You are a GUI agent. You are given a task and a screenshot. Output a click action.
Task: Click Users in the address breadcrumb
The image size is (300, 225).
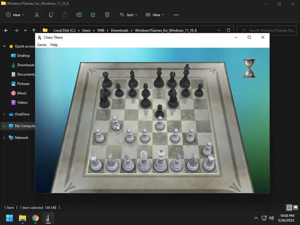(86, 30)
